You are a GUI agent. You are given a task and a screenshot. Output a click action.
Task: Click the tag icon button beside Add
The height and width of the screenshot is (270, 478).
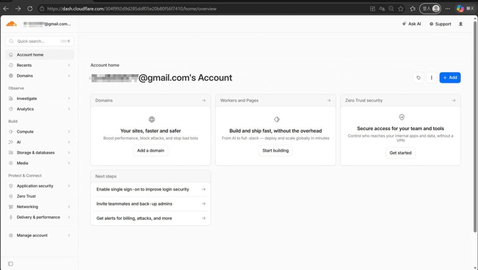pos(418,77)
